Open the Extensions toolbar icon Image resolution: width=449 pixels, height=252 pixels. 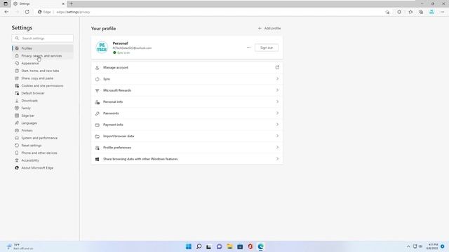coord(399,12)
